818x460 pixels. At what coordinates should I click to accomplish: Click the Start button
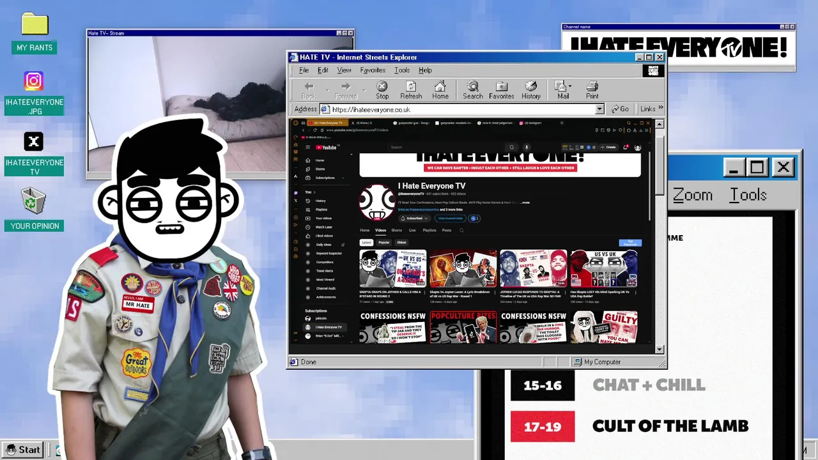click(x=23, y=450)
